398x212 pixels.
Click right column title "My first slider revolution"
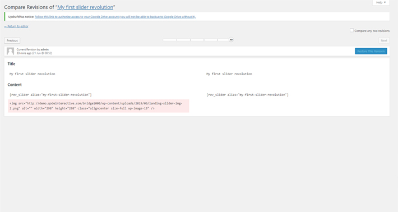[x=229, y=74]
